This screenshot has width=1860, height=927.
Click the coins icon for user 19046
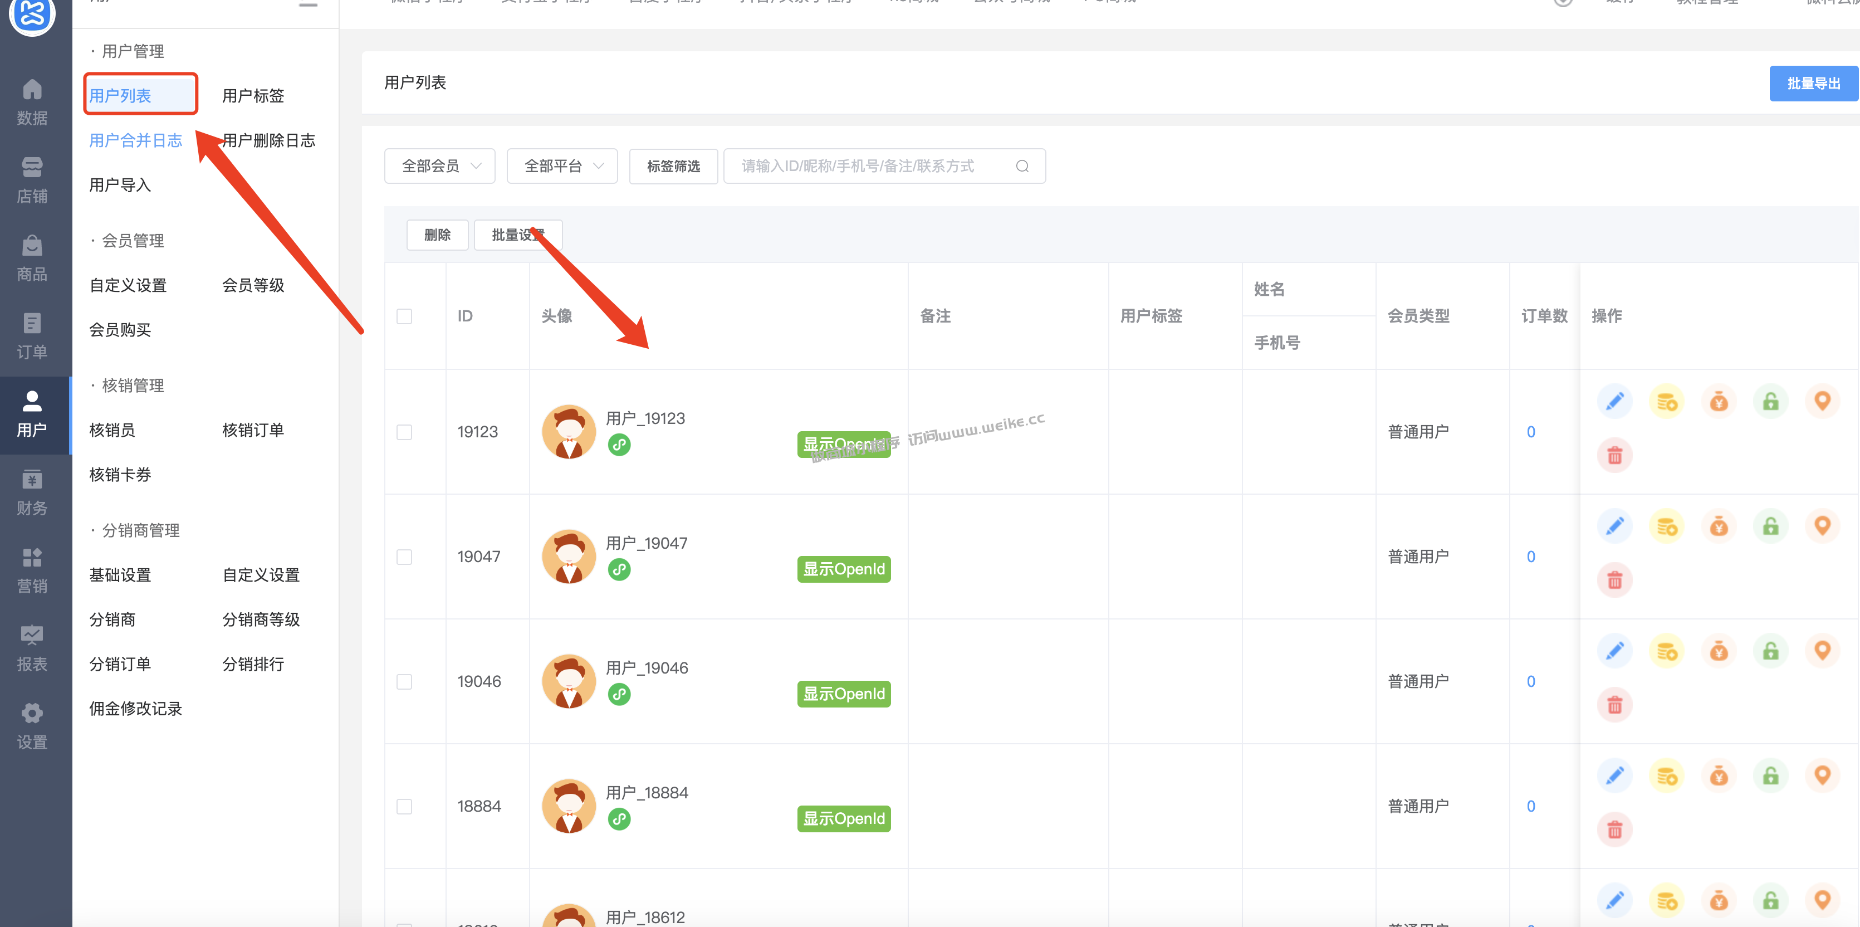click(1667, 651)
